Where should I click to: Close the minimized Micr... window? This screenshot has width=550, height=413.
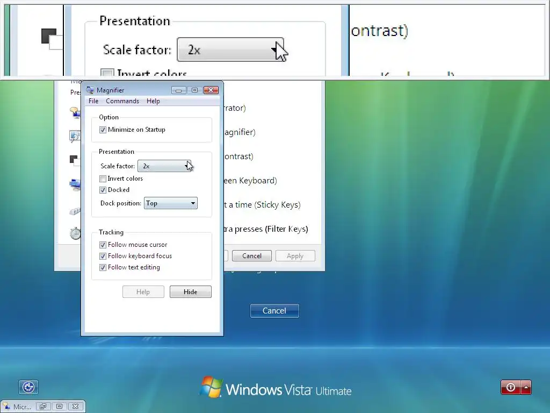point(75,407)
